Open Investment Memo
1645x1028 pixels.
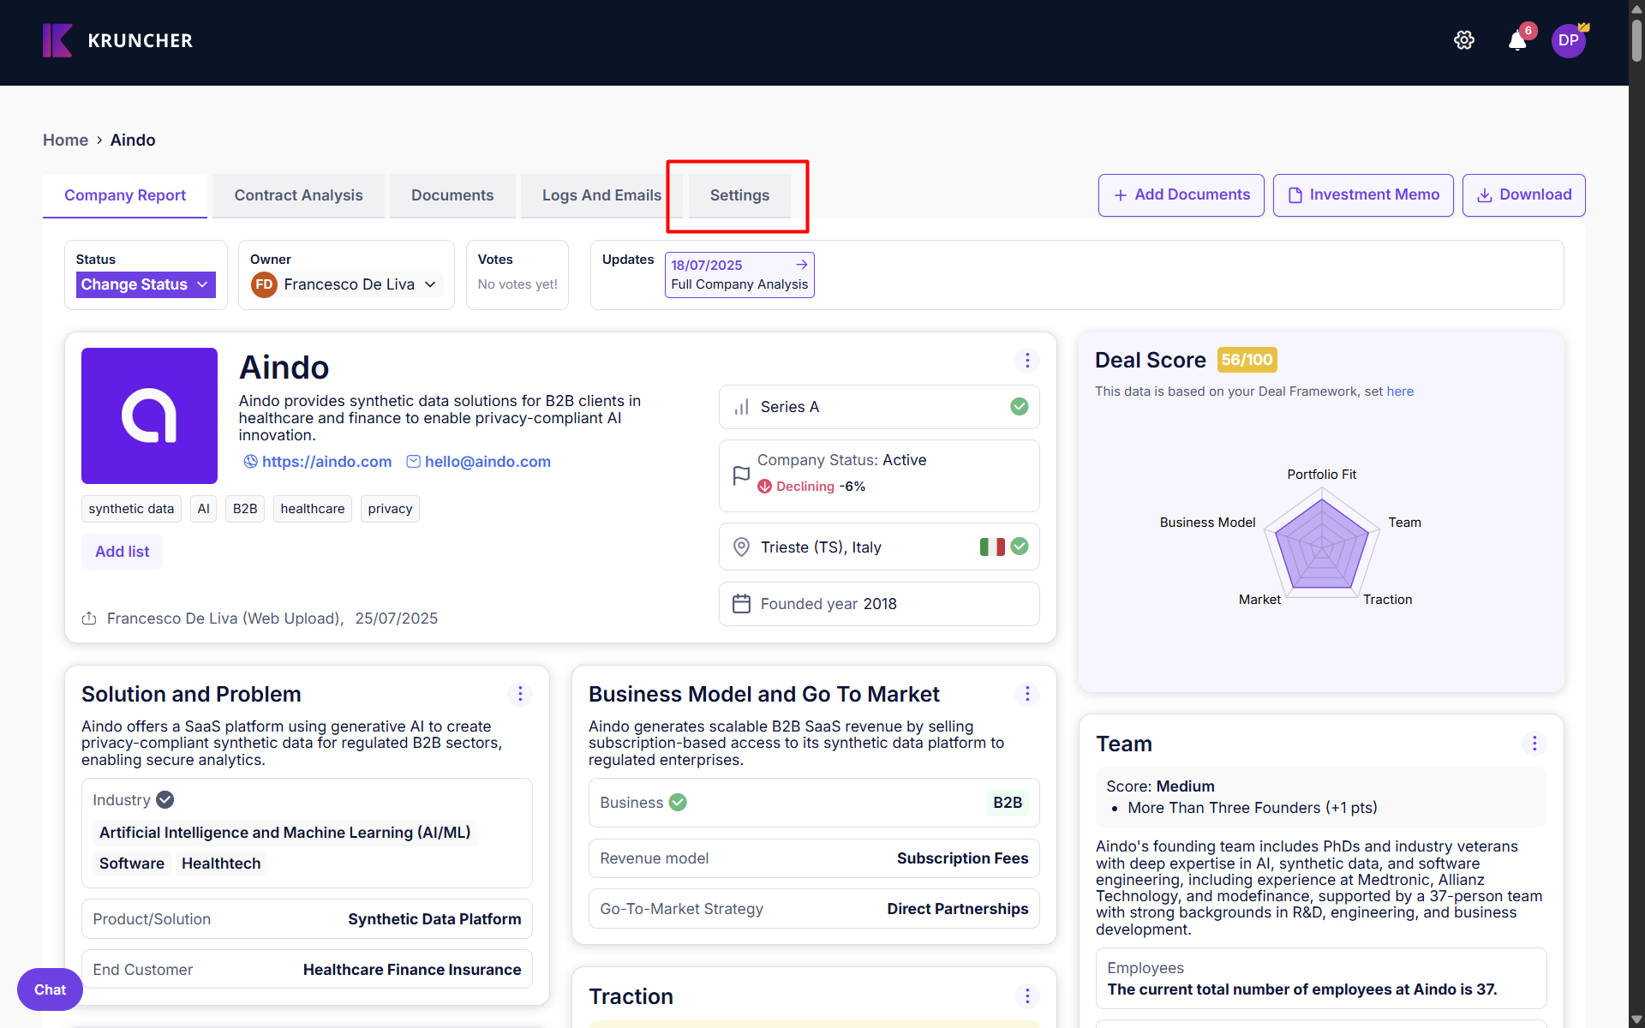pos(1363,195)
